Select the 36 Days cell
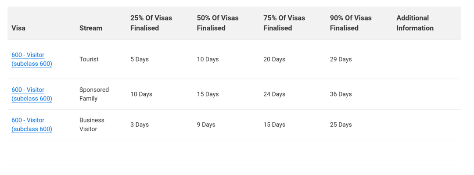 click(341, 94)
